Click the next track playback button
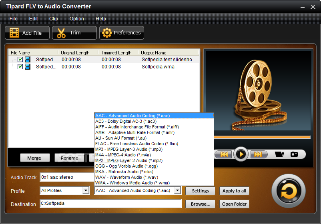The width and height of the screenshot is (321, 224). click(x=258, y=154)
